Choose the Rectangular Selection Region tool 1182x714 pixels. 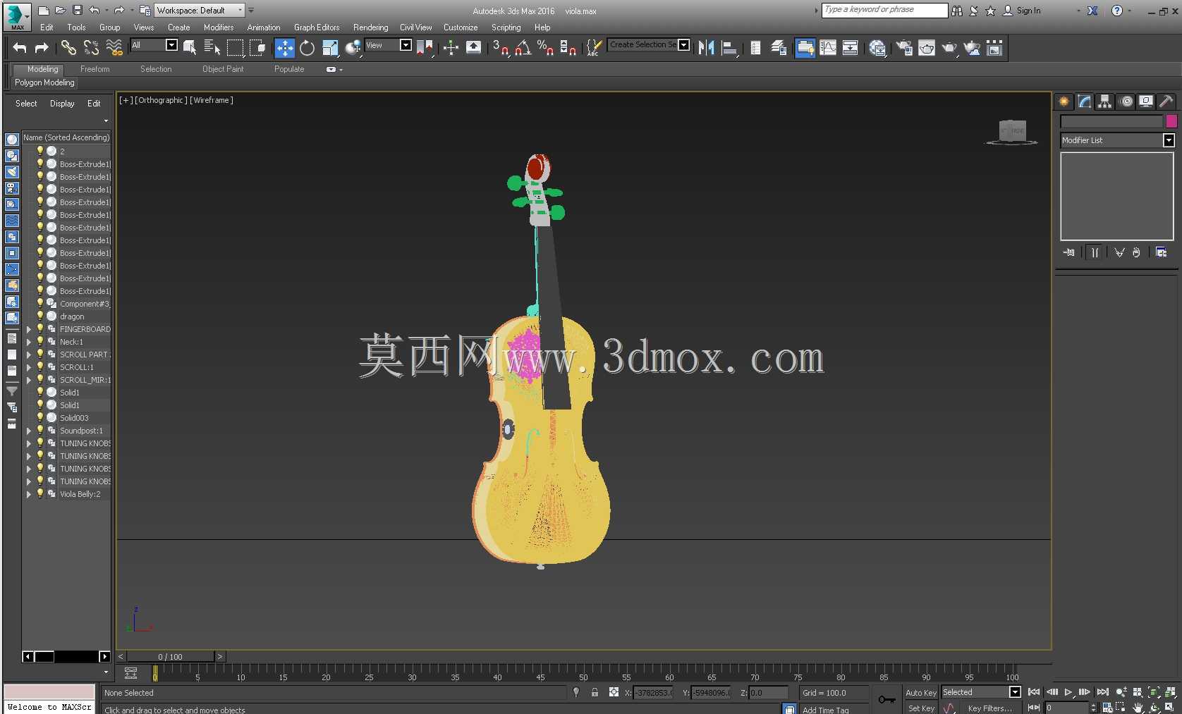235,47
